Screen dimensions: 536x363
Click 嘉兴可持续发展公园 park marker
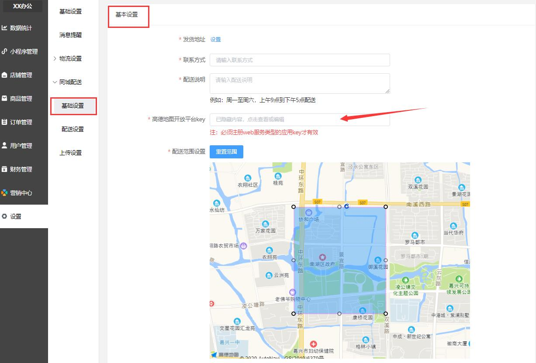[459, 279]
